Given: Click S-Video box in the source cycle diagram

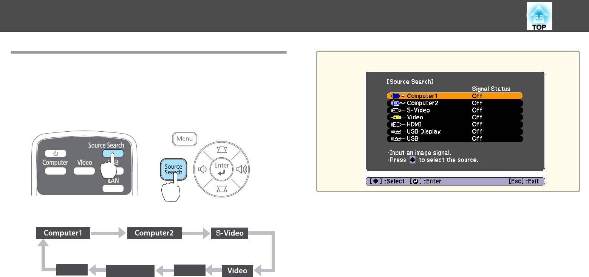Looking at the screenshot, I should 230,233.
